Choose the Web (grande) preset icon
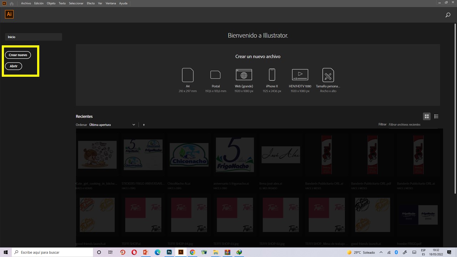The image size is (457, 257). [x=244, y=75]
